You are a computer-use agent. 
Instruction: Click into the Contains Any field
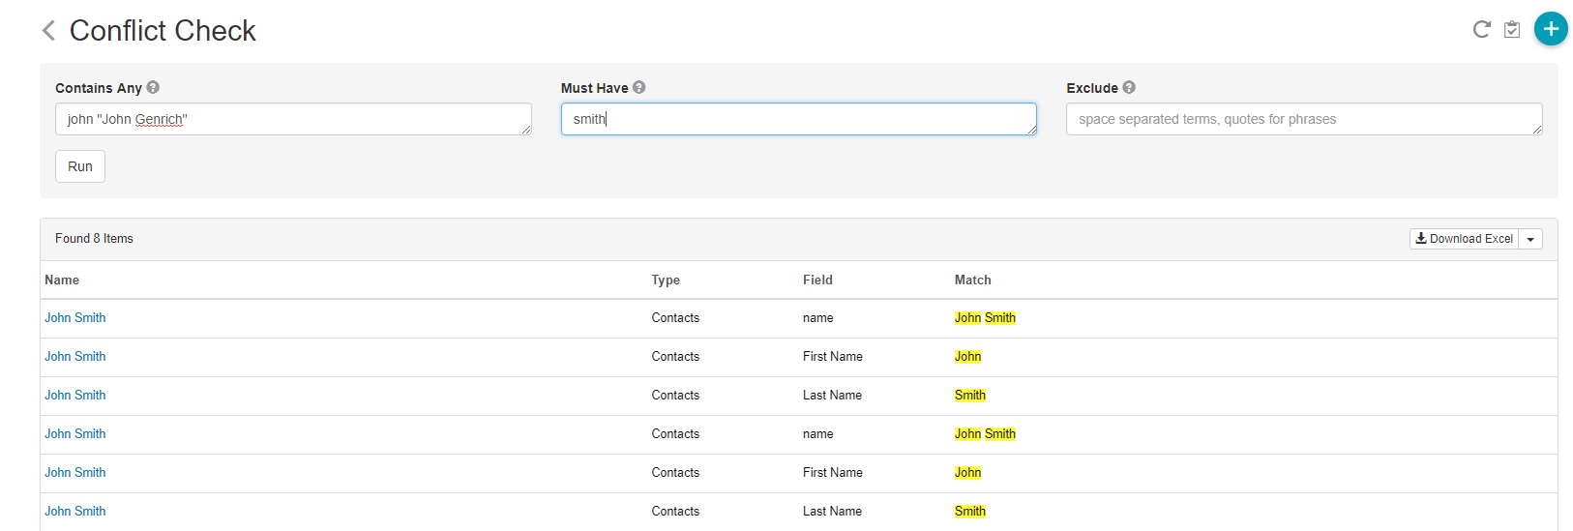pos(293,119)
